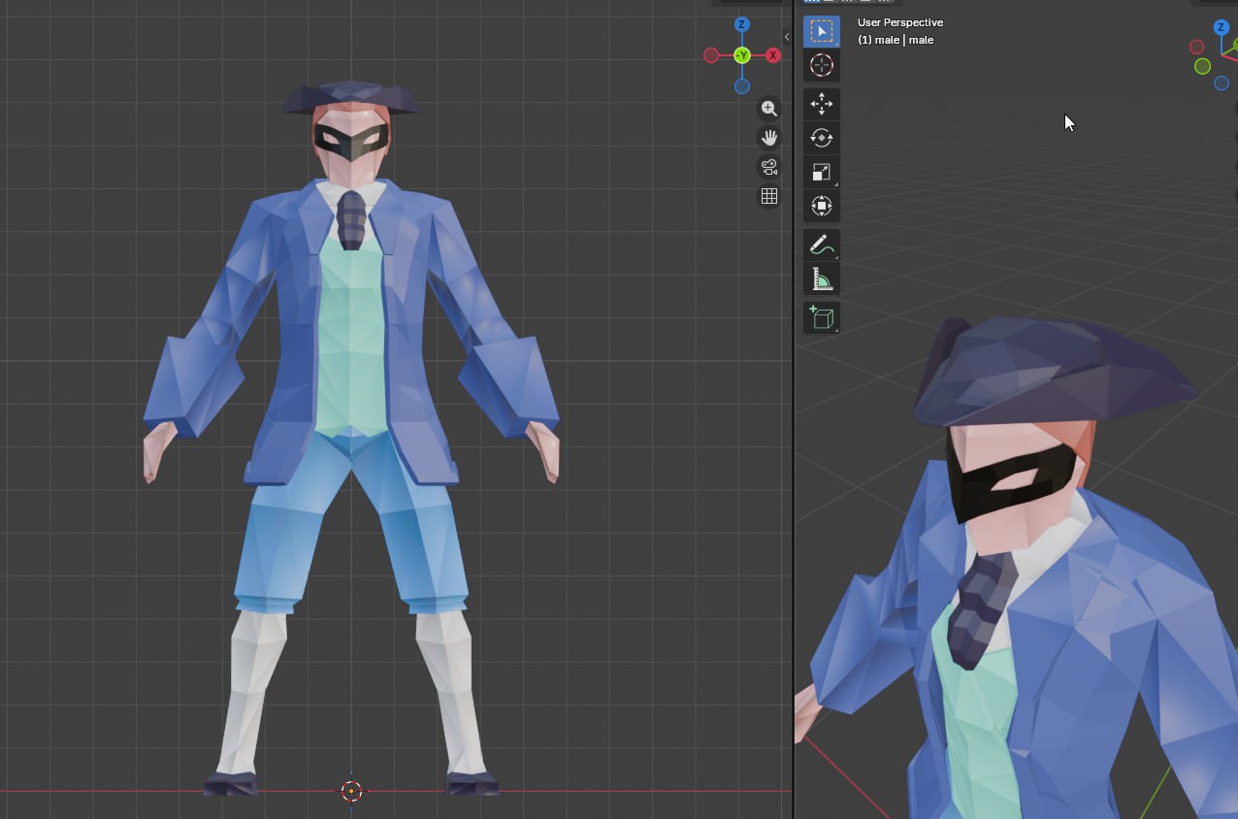Select the Select Box tool
Image resolution: width=1238 pixels, height=819 pixels.
point(822,31)
